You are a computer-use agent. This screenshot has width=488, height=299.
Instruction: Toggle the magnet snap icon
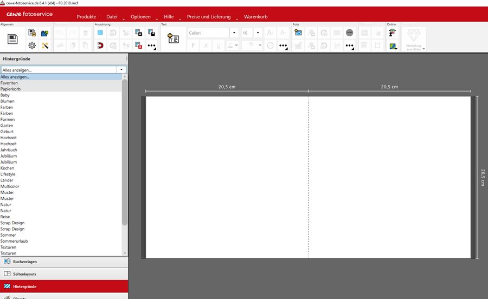(100, 45)
